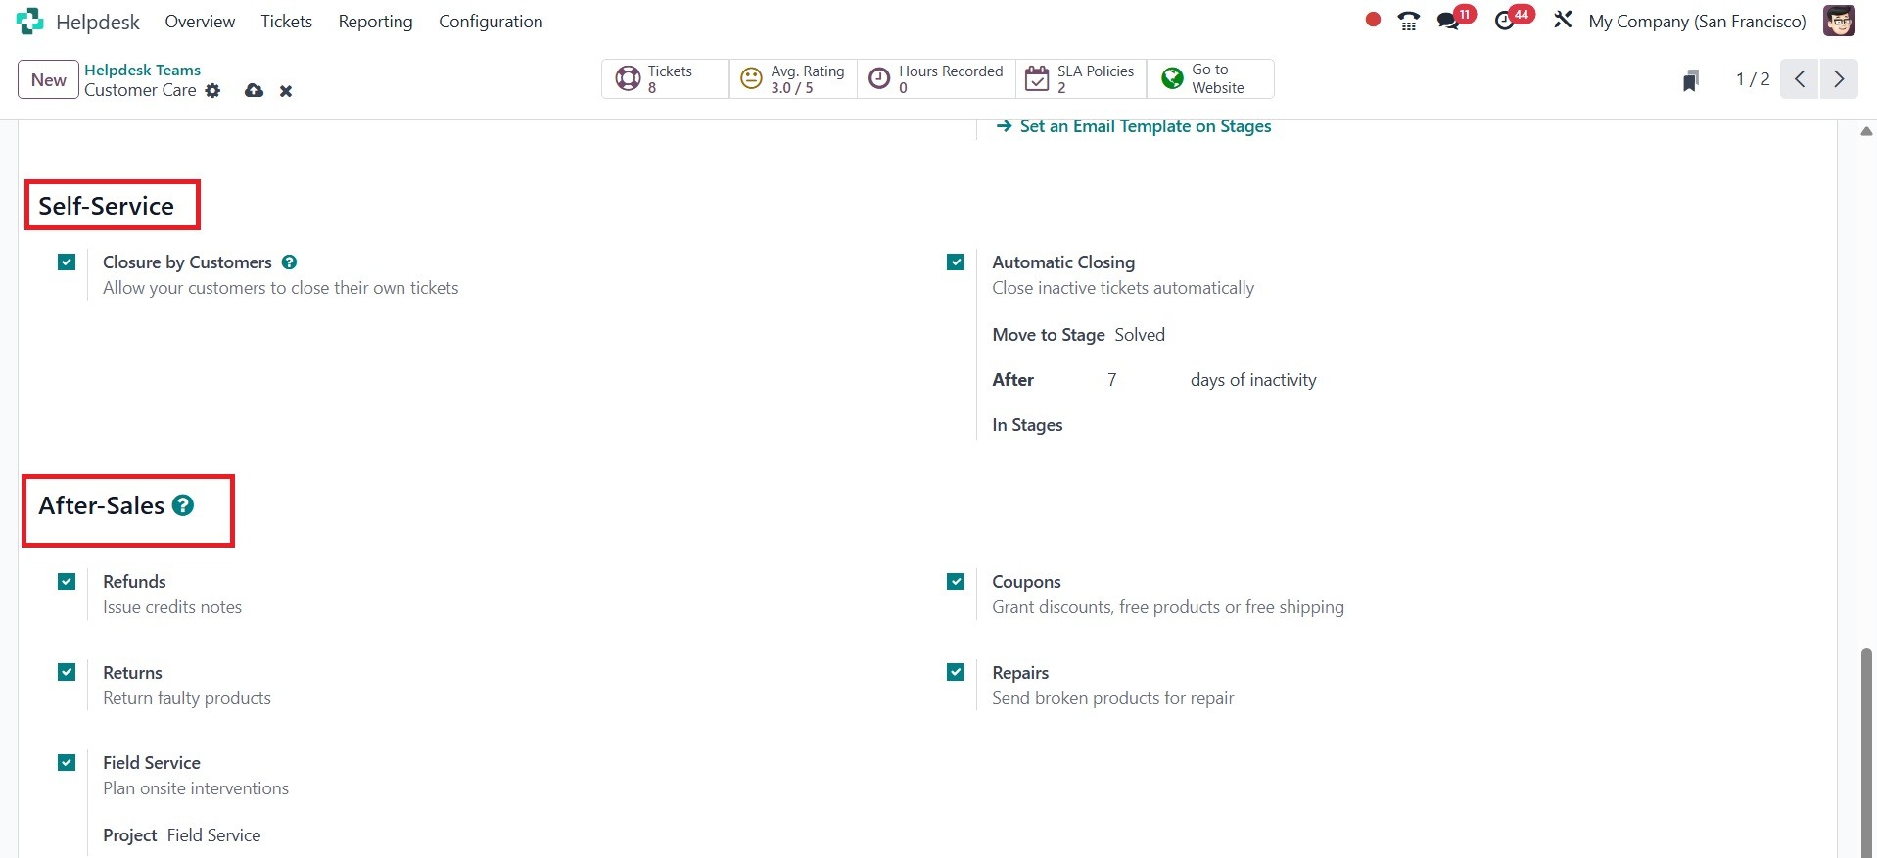Open the voice call phone icon

1408,21
